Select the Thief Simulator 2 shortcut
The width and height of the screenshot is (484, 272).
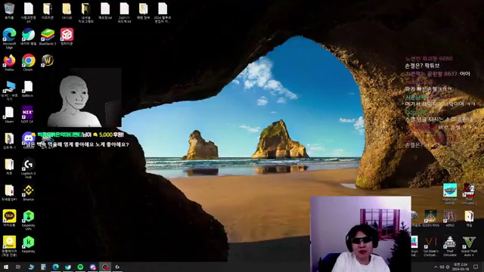click(x=469, y=194)
